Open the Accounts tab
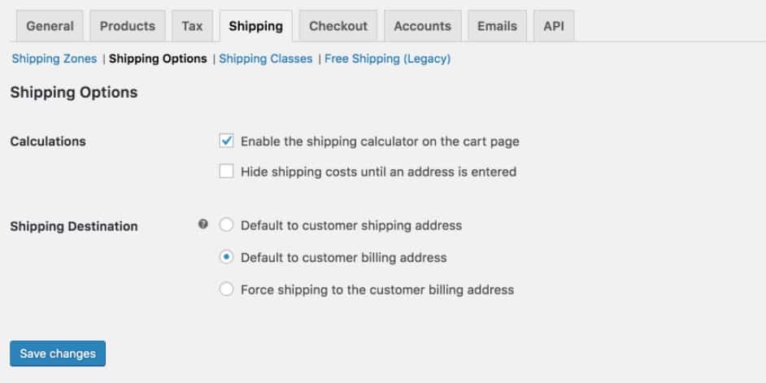The width and height of the screenshot is (766, 383). click(423, 26)
